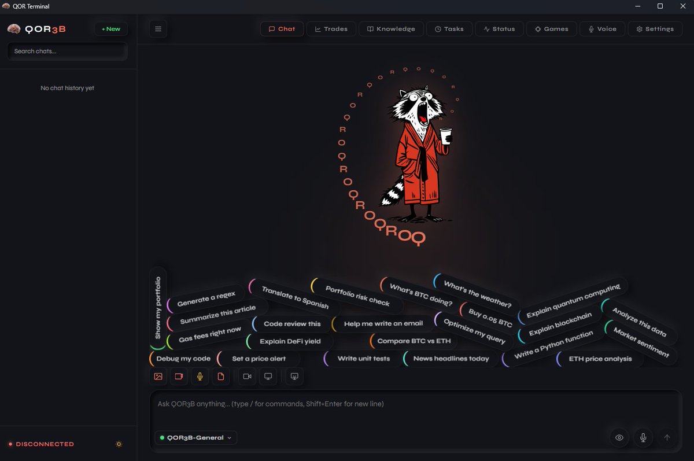Click the monitor icon furthest right in the attachment row
Screen dimensions: 694x461
[x=294, y=377]
